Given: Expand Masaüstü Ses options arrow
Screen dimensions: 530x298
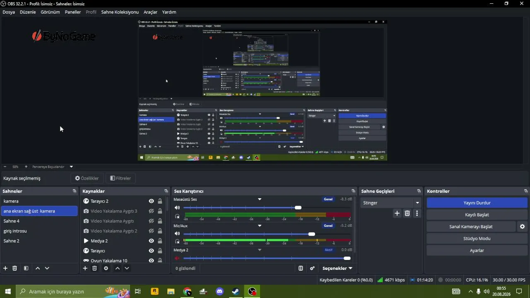Looking at the screenshot, I should [x=260, y=199].
